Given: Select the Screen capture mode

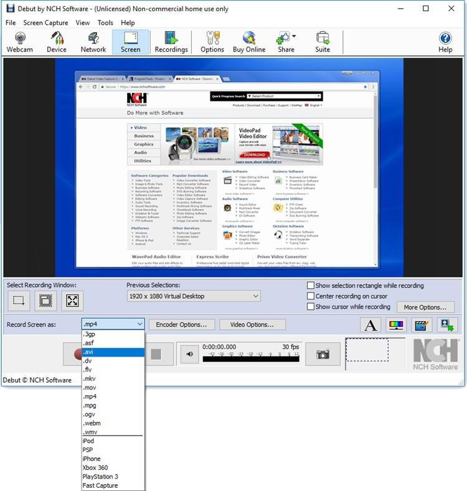Looking at the screenshot, I should pyautogui.click(x=130, y=42).
